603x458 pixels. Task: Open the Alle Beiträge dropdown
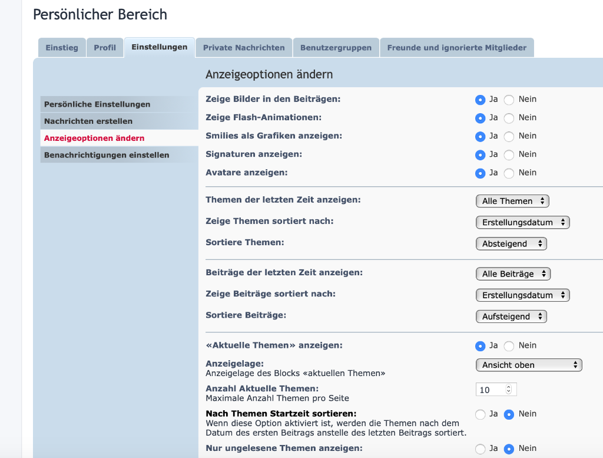pyautogui.click(x=513, y=274)
